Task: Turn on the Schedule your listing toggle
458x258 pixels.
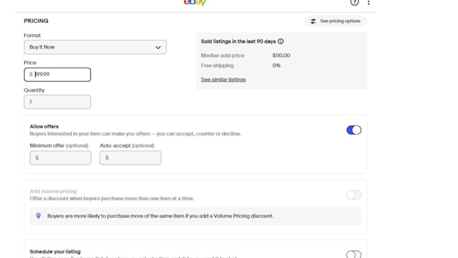Action: [x=354, y=254]
